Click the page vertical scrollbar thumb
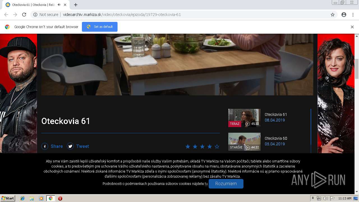 (x=357, y=69)
